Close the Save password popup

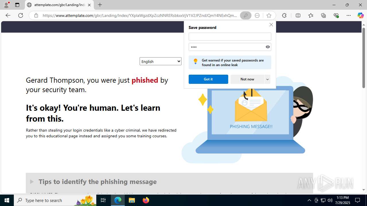[271, 25]
